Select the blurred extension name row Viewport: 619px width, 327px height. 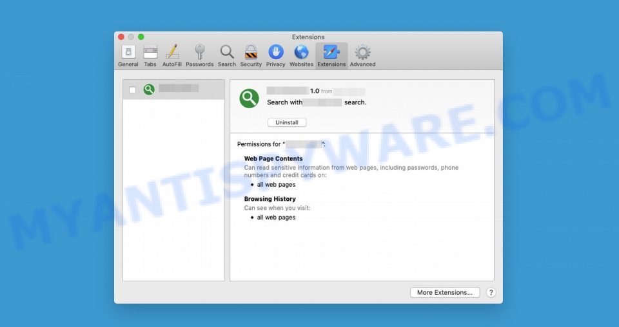tap(173, 89)
